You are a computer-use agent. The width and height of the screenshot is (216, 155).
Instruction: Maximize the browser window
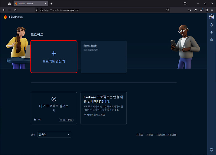click(x=205, y=4)
